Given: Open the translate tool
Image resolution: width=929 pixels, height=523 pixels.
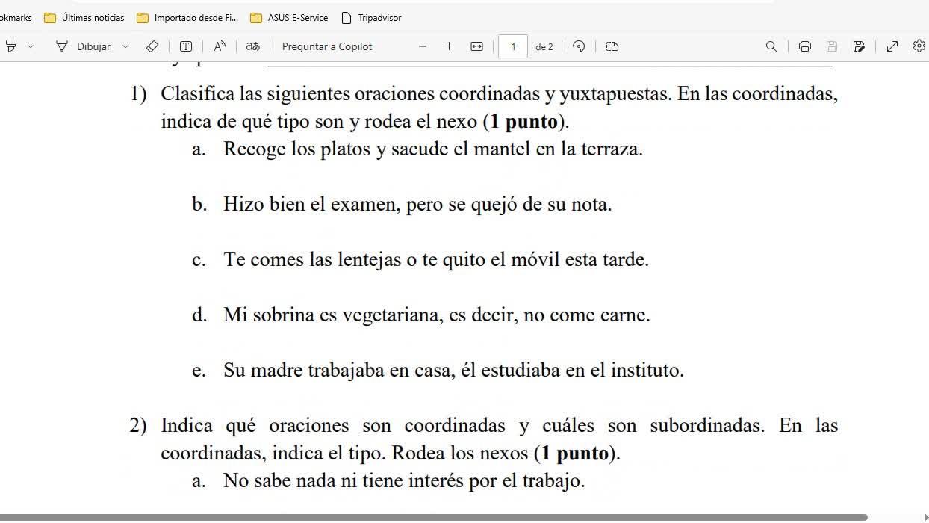Looking at the screenshot, I should point(253,46).
